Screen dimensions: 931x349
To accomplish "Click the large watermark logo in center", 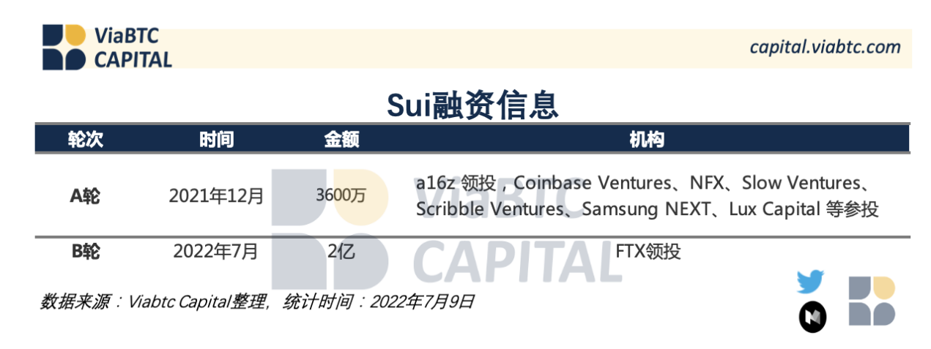I will point(330,229).
